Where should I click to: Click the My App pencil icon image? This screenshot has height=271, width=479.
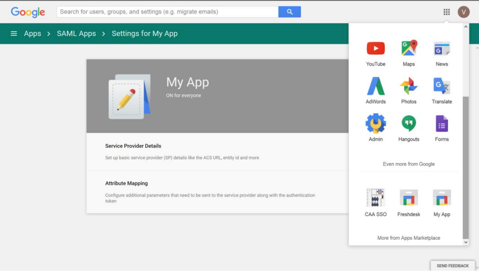click(x=129, y=96)
